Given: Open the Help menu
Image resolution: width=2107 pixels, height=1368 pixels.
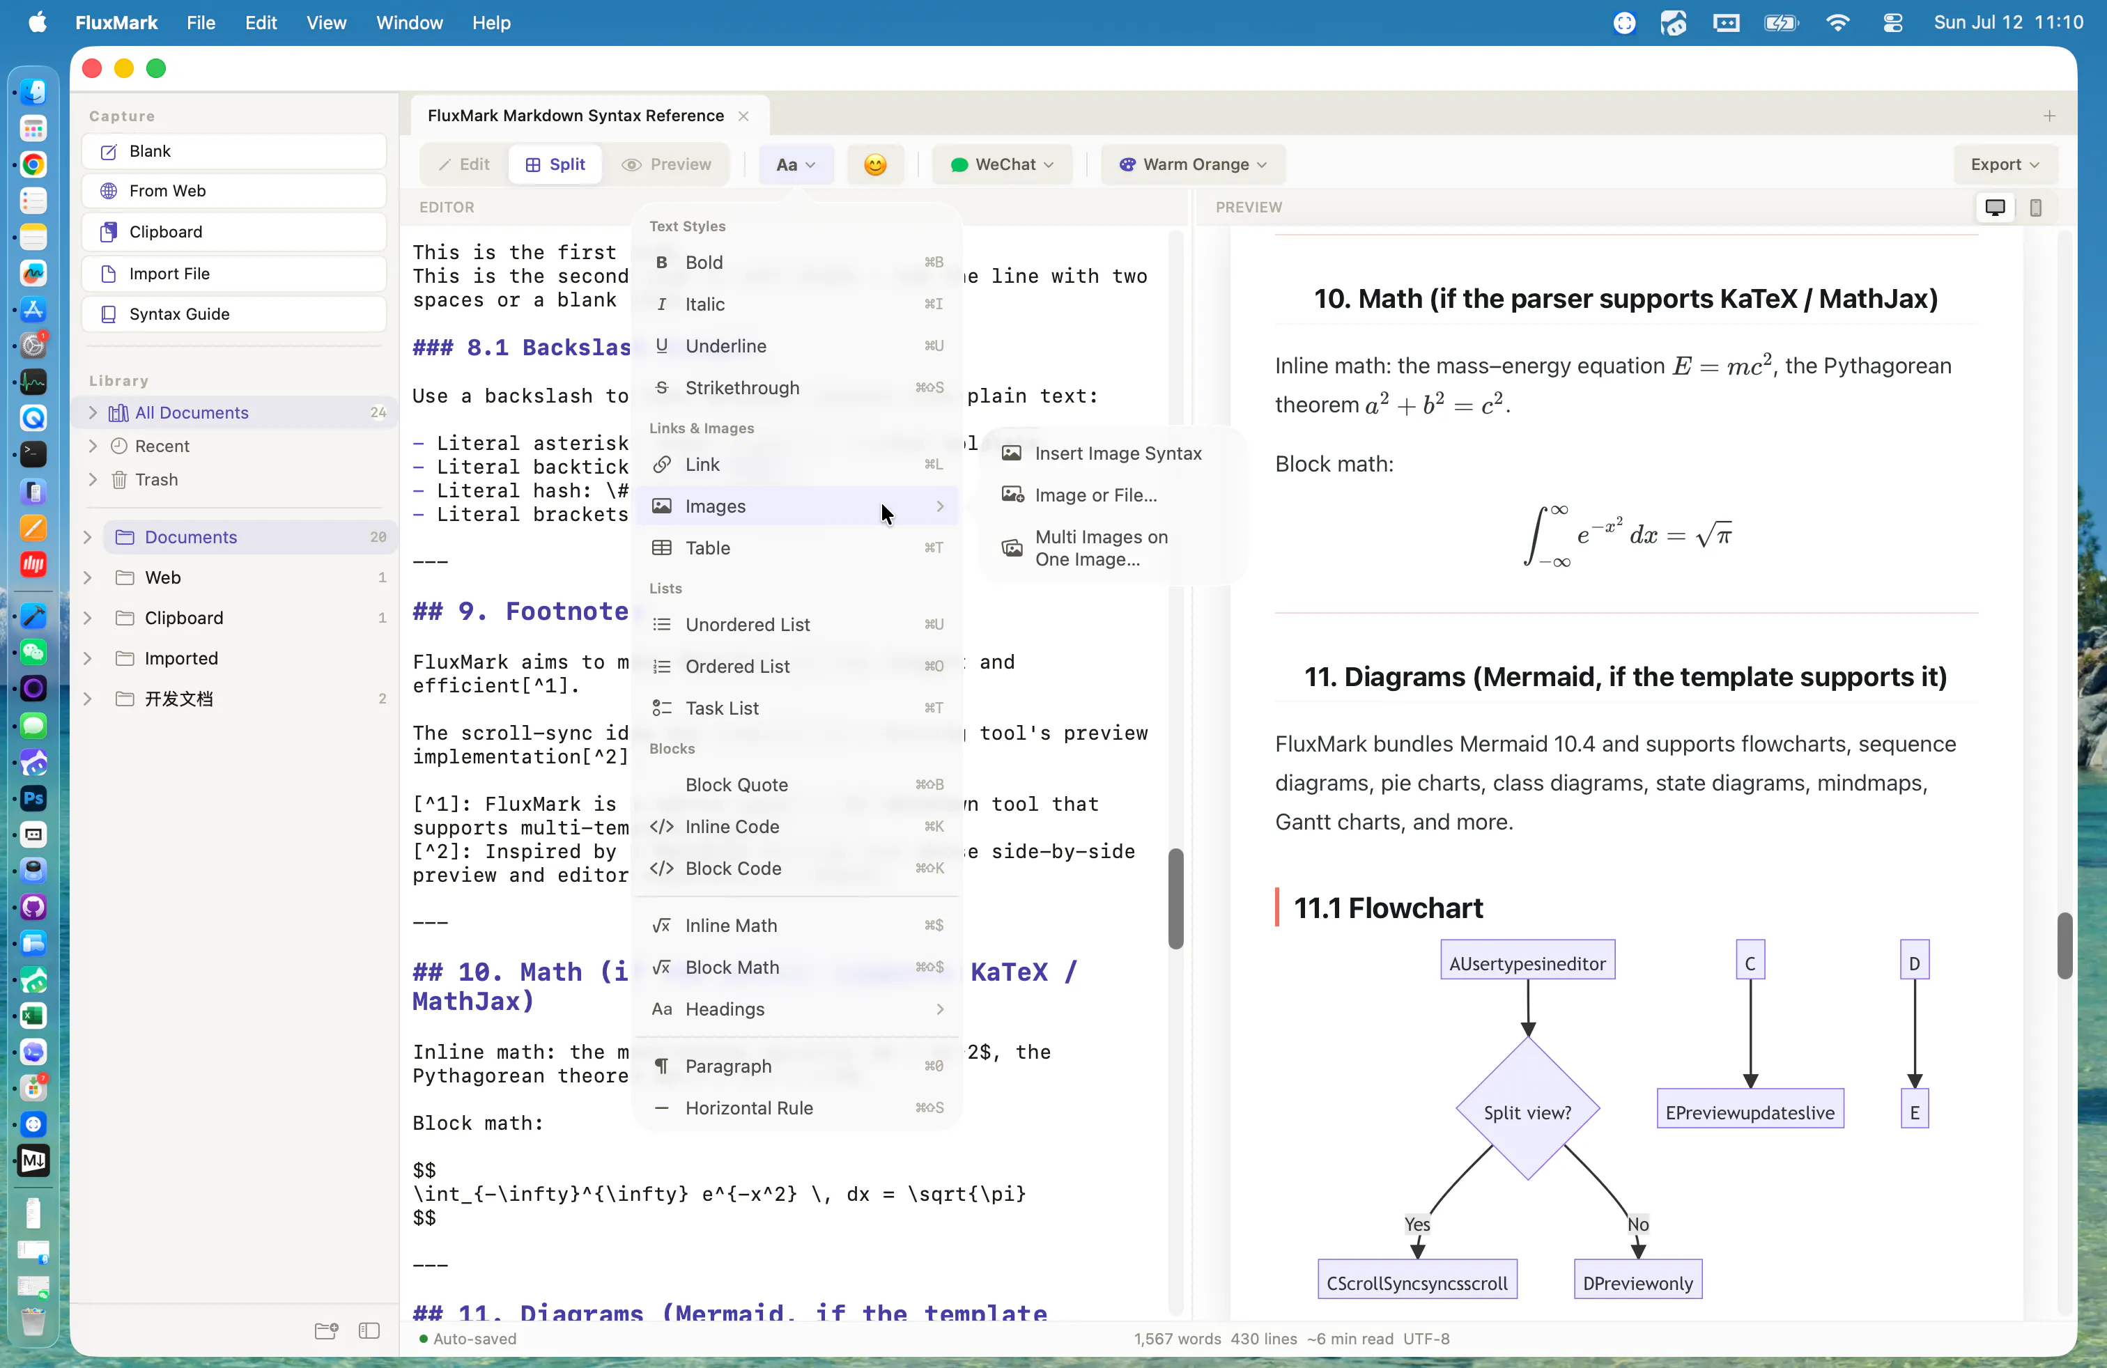Looking at the screenshot, I should click(491, 23).
